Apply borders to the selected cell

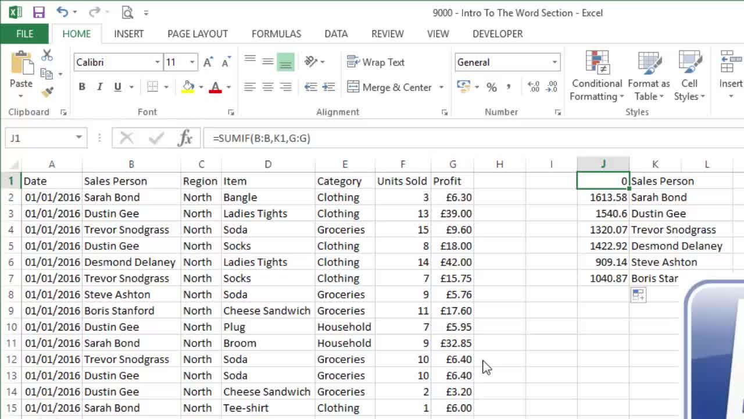[152, 87]
